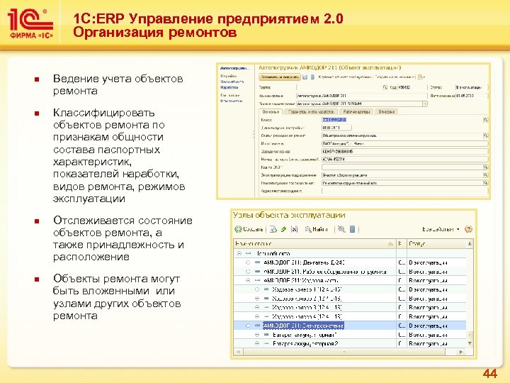Click magnifier icon of Ремонтирующее подразделение field

pos(485,183)
